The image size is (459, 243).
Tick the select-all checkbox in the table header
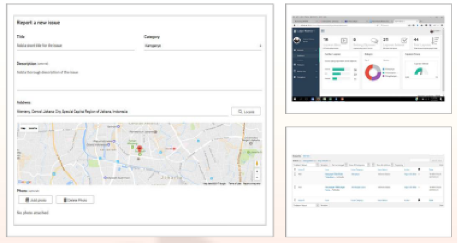tap(295, 169)
